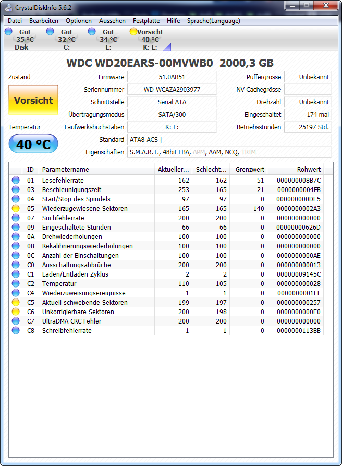
Task: Click the status icon for Suchfehlerrate
Action: click(x=16, y=218)
